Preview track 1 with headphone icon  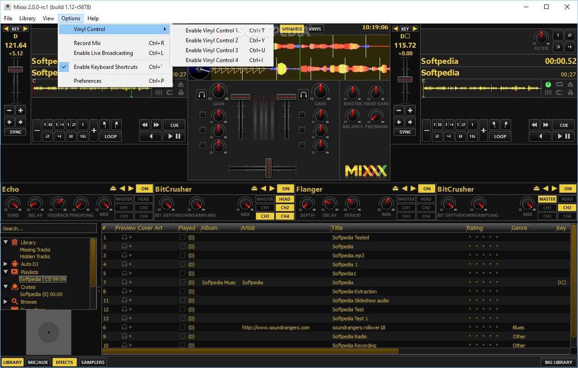click(x=124, y=238)
